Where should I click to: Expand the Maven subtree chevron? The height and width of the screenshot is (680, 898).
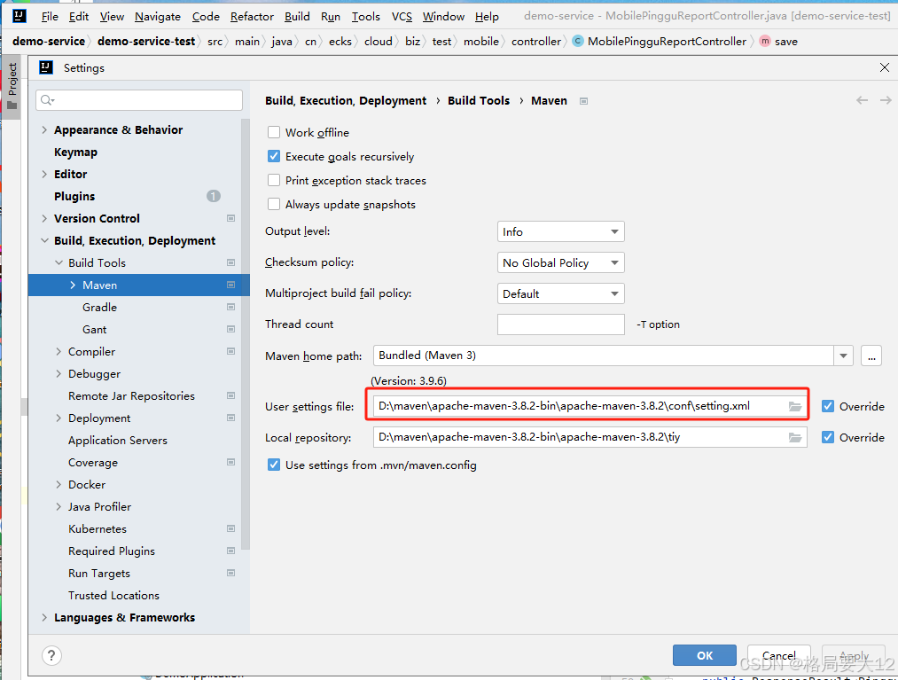73,285
